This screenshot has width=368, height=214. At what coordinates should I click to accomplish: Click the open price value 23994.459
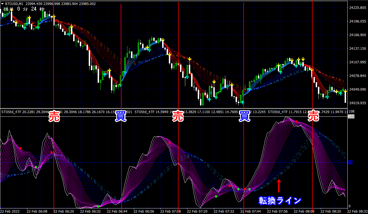coord(34,4)
